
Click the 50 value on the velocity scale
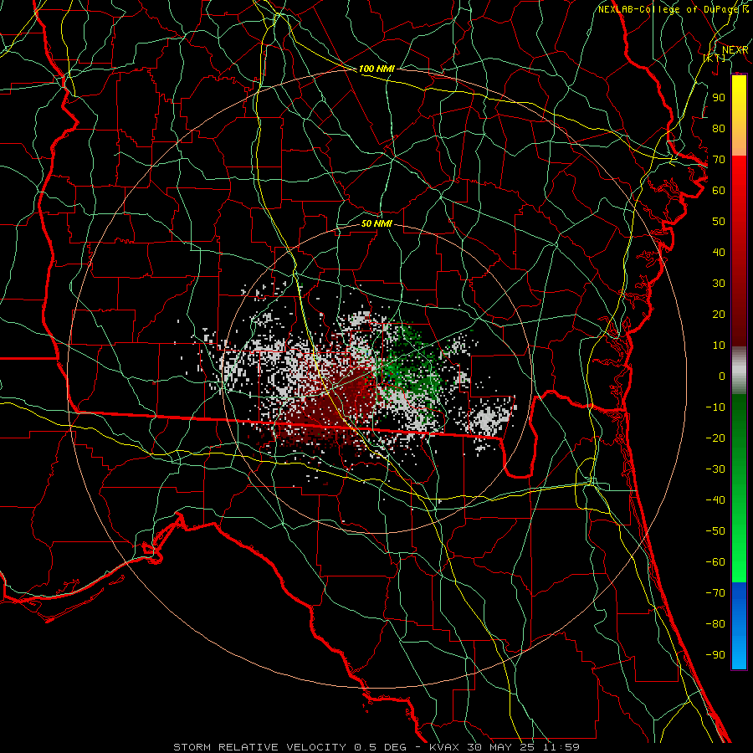click(x=719, y=222)
